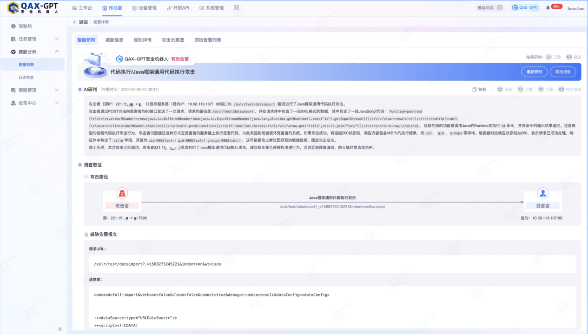Image resolution: width=588 pixels, height=334 pixels.
Task: Click the 驾驶舱 sidebar icon
Action: pyautogui.click(x=13, y=26)
